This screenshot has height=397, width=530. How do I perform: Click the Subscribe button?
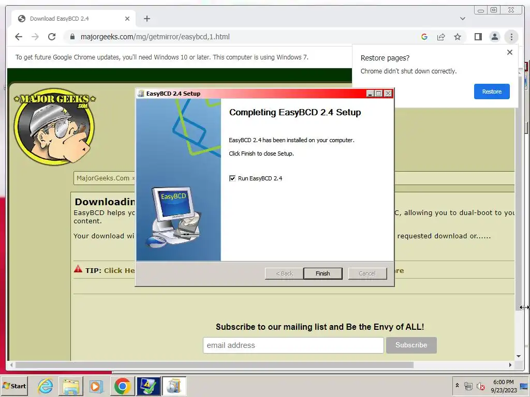point(411,345)
